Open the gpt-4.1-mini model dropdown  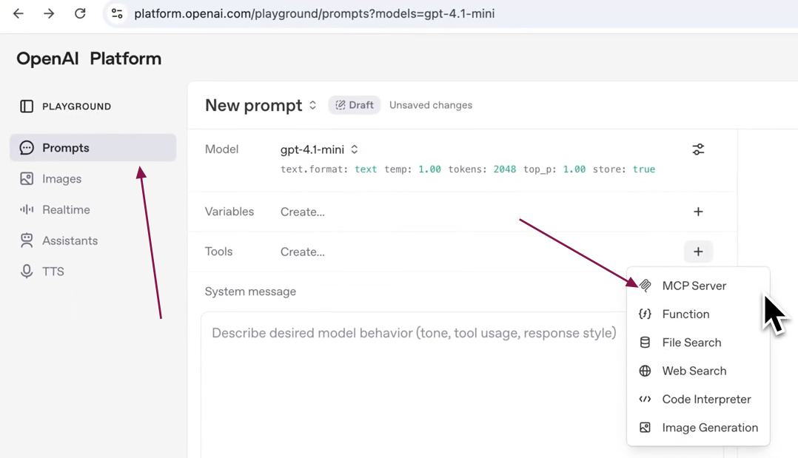pyautogui.click(x=319, y=149)
